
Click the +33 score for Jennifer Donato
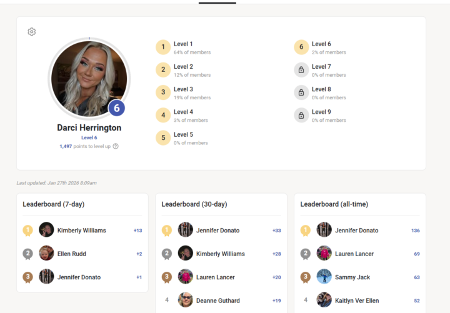coord(277,231)
